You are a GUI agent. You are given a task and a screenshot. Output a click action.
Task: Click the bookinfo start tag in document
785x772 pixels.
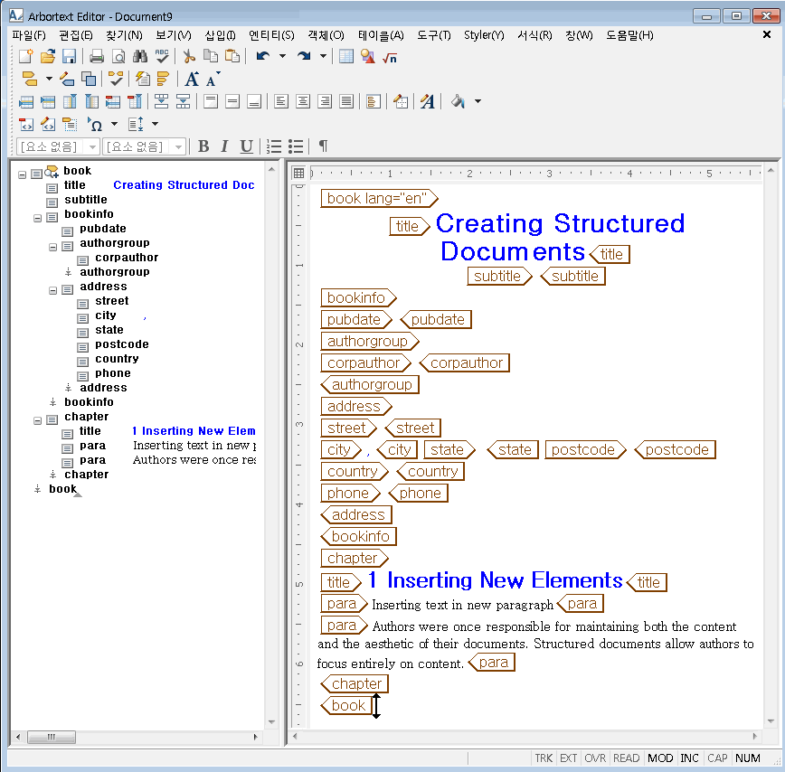tap(358, 297)
